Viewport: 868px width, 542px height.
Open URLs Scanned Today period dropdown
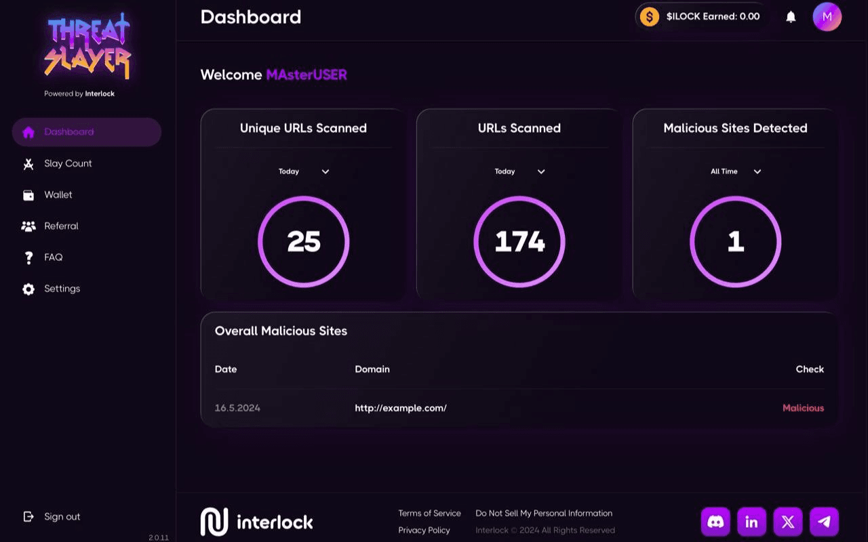tap(519, 171)
